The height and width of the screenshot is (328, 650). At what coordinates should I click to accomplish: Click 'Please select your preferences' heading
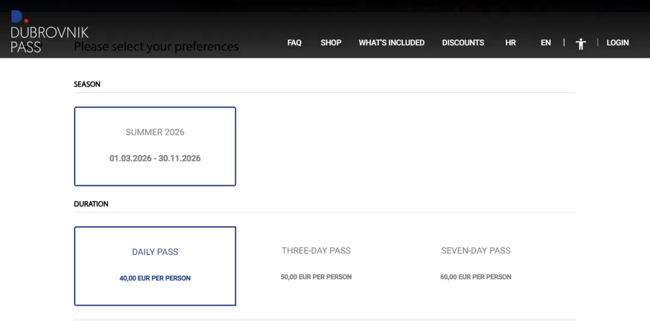156,46
